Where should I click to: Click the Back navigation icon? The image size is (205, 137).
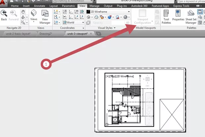click(x=4, y=15)
